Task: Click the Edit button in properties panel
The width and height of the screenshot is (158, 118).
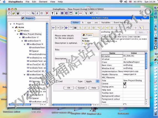Action: 142,32
